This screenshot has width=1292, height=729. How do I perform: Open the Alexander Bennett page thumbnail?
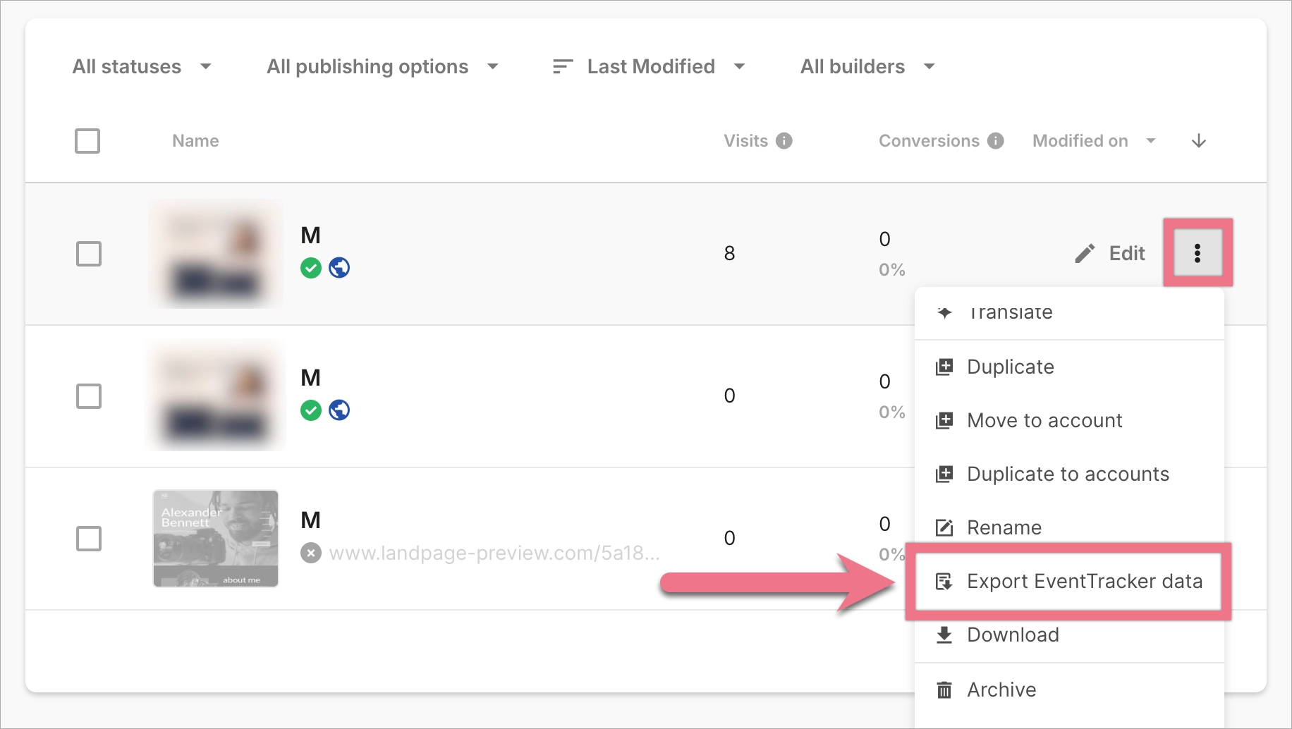coord(216,539)
